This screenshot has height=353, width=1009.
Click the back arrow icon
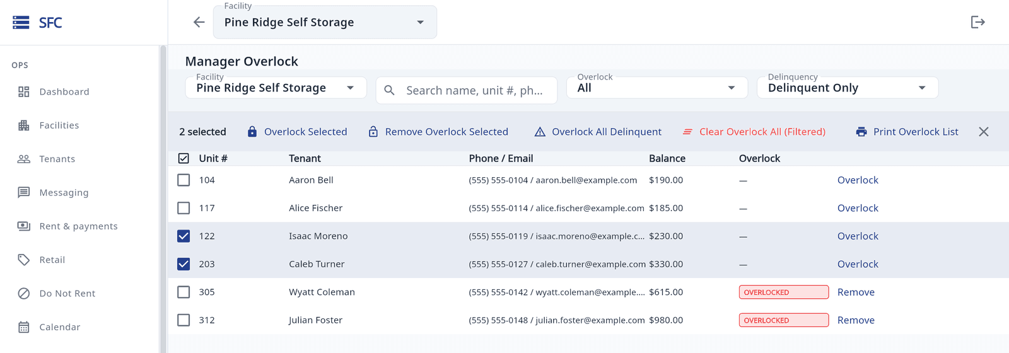199,22
